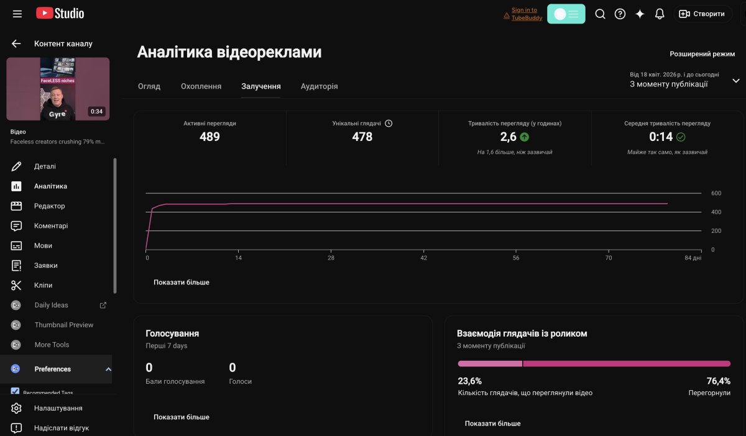Open the Кліпи menu item
This screenshot has width=746, height=436.
(x=57, y=286)
